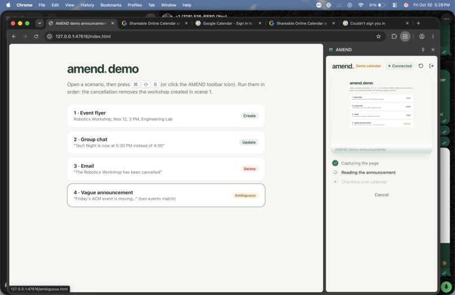Close the Couldn't sign you in tab
The image size is (455, 295).
tap(407, 23)
